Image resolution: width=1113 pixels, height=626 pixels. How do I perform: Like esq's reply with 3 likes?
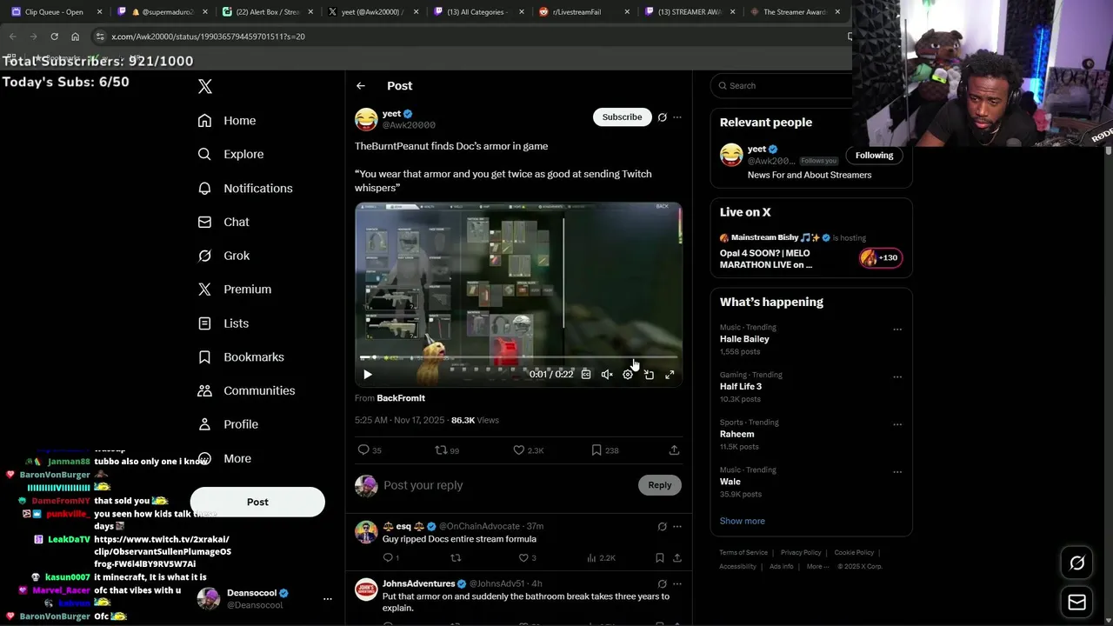pyautogui.click(x=527, y=558)
